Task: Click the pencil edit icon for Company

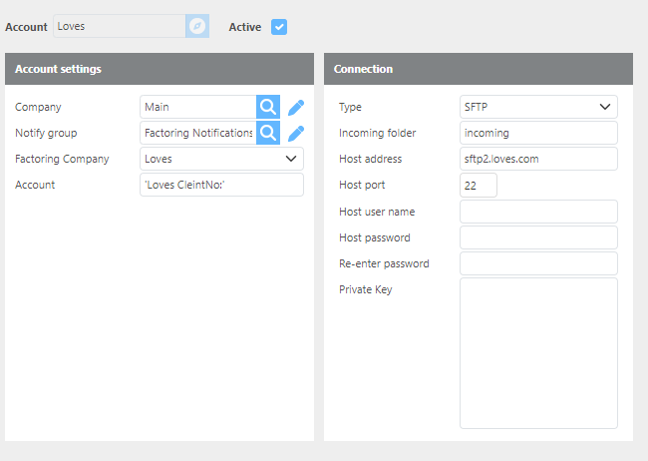Action: tap(296, 107)
